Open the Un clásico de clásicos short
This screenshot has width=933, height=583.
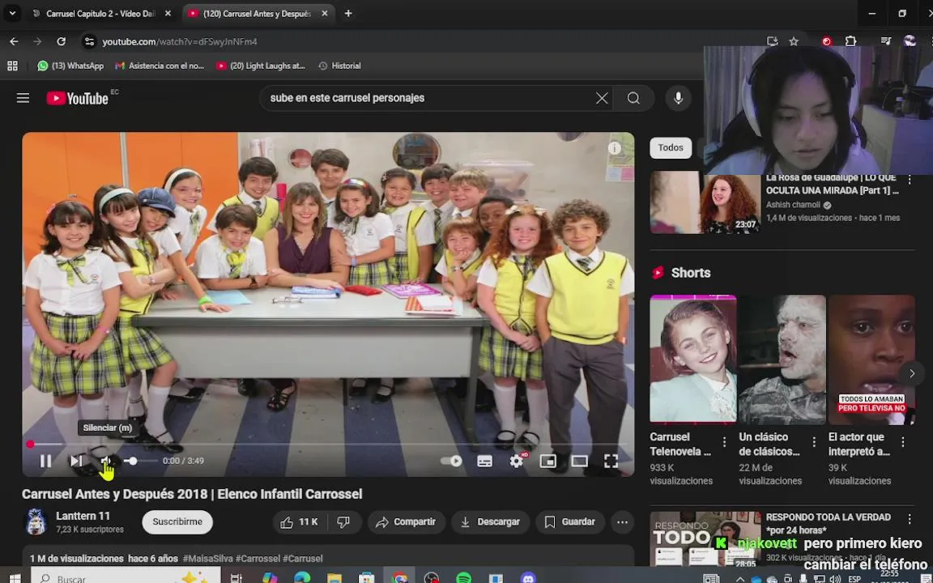tap(782, 359)
